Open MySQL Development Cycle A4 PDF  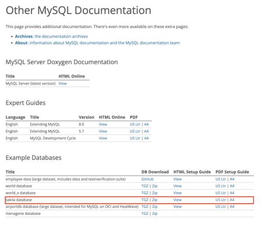146,138
